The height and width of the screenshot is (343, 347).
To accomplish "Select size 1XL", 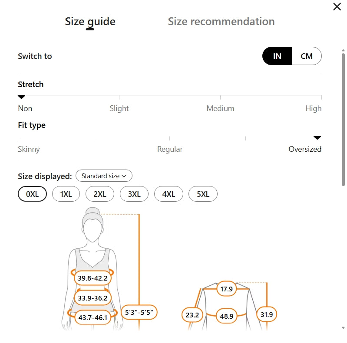I will (x=66, y=194).
